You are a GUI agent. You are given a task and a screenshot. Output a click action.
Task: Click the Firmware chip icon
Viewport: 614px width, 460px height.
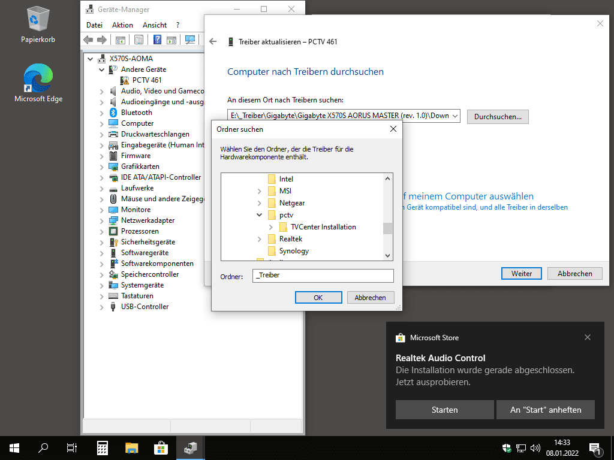pos(113,156)
